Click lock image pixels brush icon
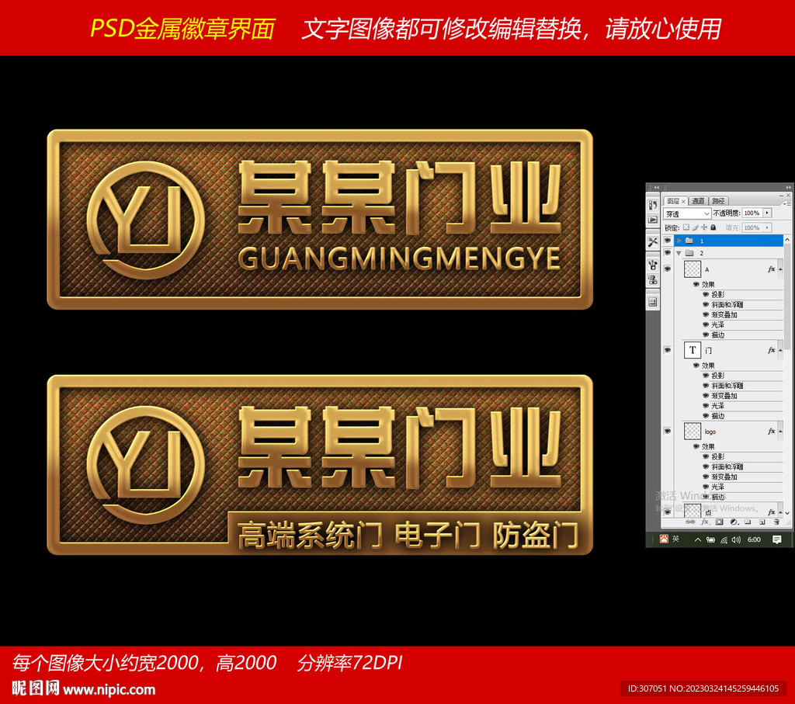The height and width of the screenshot is (704, 795). [x=695, y=227]
